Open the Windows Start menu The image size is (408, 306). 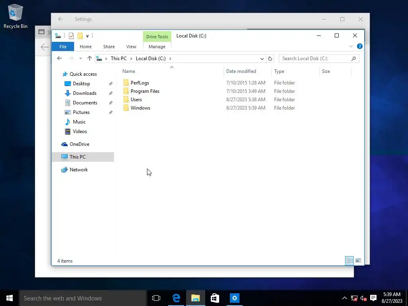tap(10, 298)
